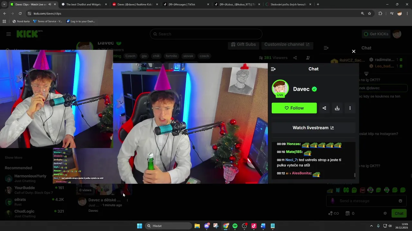412x231 pixels.
Task: Open recommended channel oilrats
Action: click(x=35, y=202)
